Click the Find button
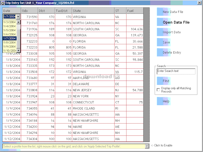 click(x=164, y=81)
